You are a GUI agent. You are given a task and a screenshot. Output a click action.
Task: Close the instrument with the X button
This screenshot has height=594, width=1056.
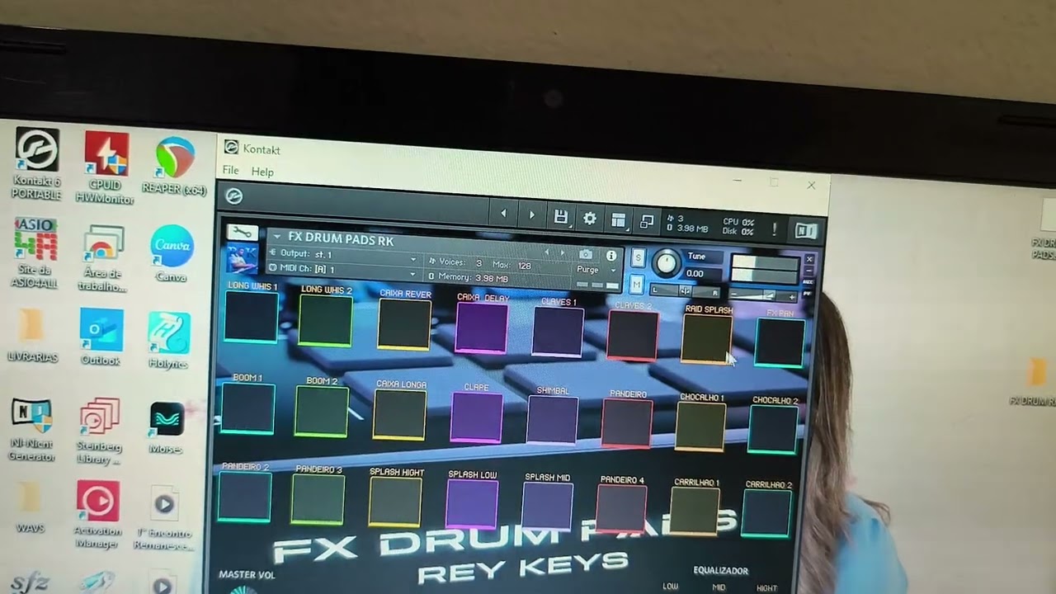pyautogui.click(x=809, y=260)
